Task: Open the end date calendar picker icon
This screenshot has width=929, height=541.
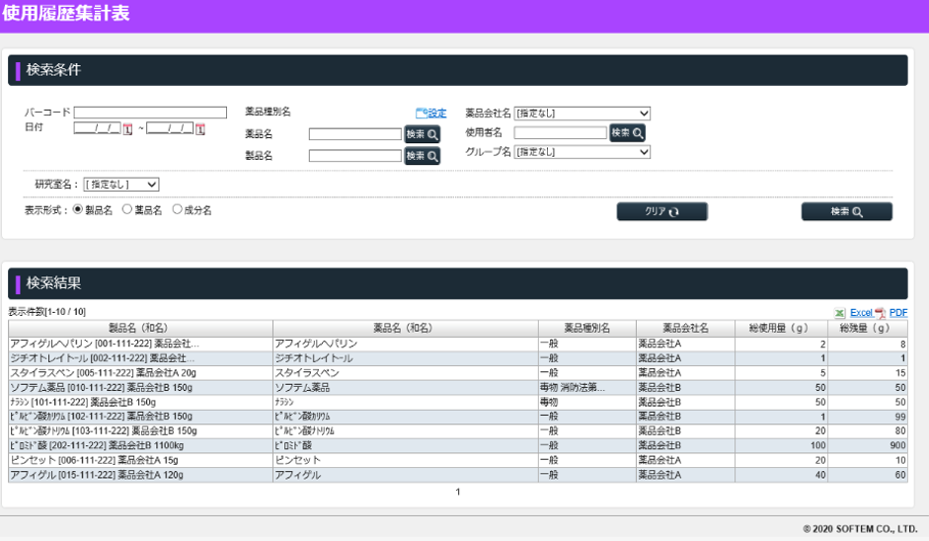Action: pos(199,128)
